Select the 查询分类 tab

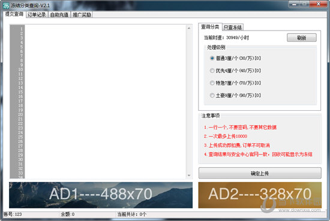pos(210,27)
